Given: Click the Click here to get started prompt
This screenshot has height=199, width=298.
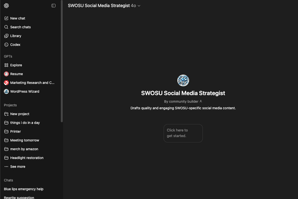Looking at the screenshot, I should click(x=183, y=133).
